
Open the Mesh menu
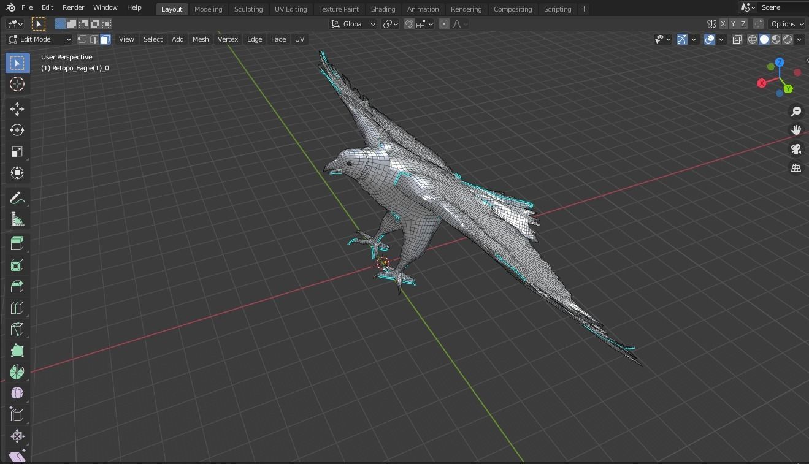point(201,39)
